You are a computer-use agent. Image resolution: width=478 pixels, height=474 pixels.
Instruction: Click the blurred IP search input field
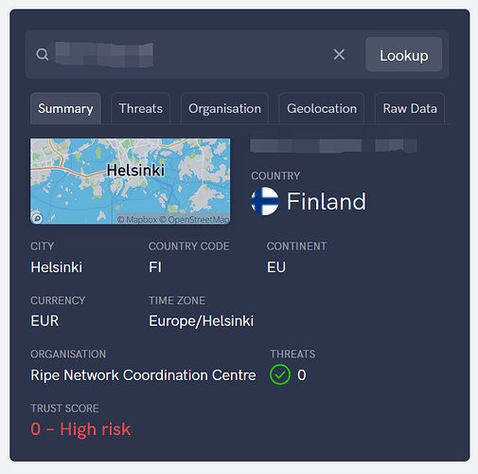[189, 54]
